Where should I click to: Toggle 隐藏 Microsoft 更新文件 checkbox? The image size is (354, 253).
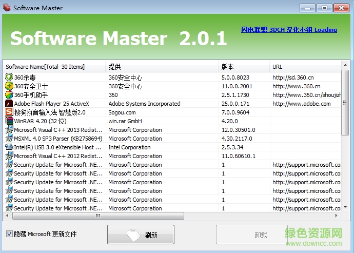click(9, 234)
